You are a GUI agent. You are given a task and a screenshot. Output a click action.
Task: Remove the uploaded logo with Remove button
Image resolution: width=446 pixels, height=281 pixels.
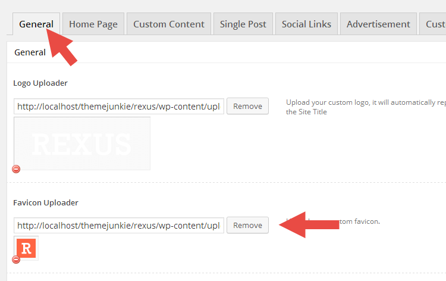pyautogui.click(x=248, y=106)
